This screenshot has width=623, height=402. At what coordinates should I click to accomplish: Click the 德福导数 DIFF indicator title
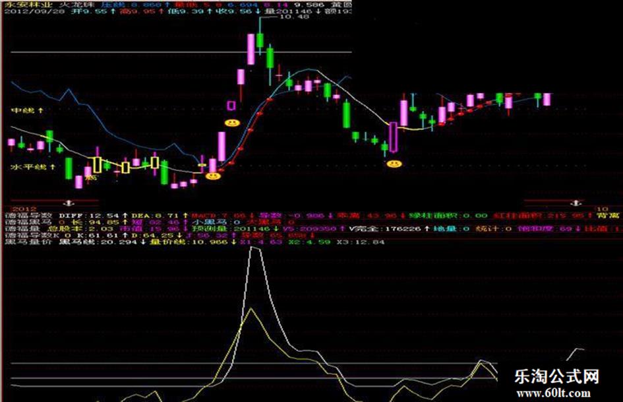coord(28,216)
